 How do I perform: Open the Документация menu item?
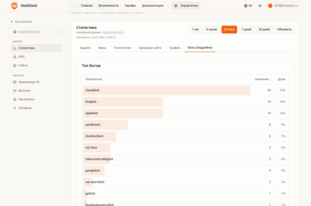tap(152, 6)
